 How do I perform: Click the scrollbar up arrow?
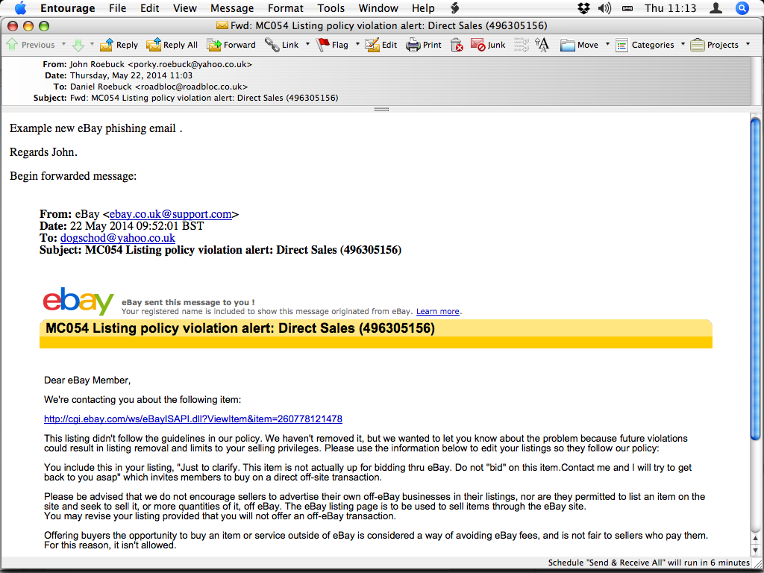(x=755, y=539)
